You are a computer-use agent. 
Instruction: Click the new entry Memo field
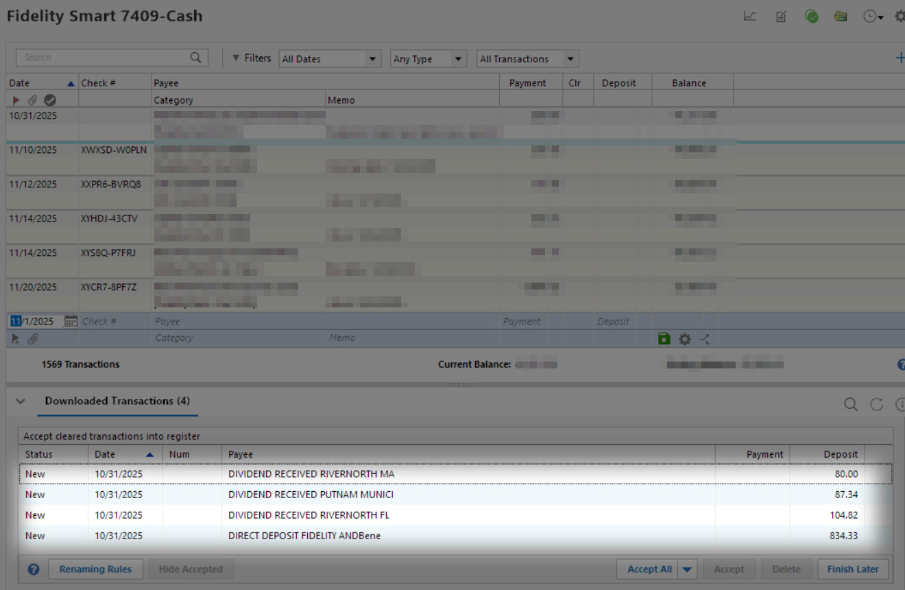pos(413,338)
